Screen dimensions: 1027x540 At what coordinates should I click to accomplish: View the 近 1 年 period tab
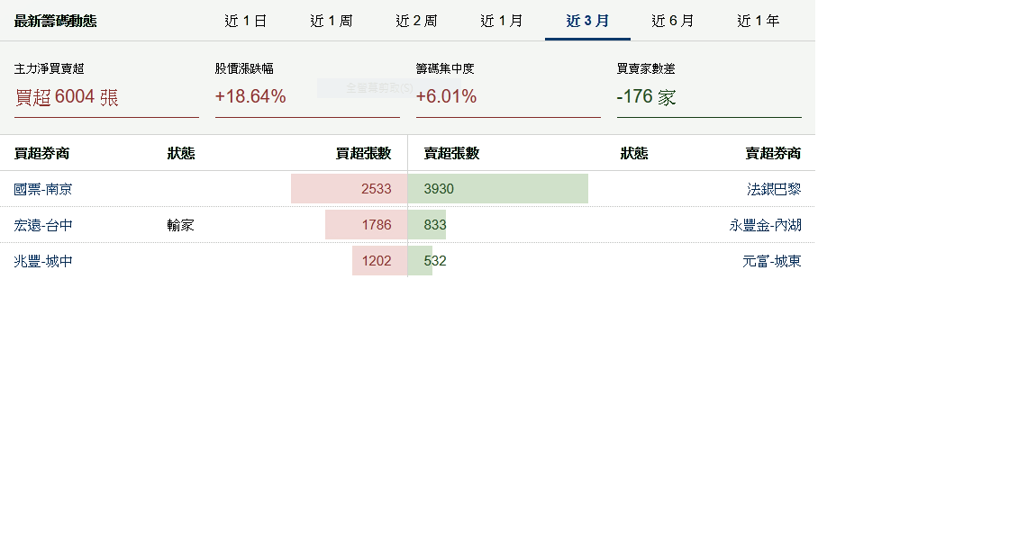(x=759, y=21)
